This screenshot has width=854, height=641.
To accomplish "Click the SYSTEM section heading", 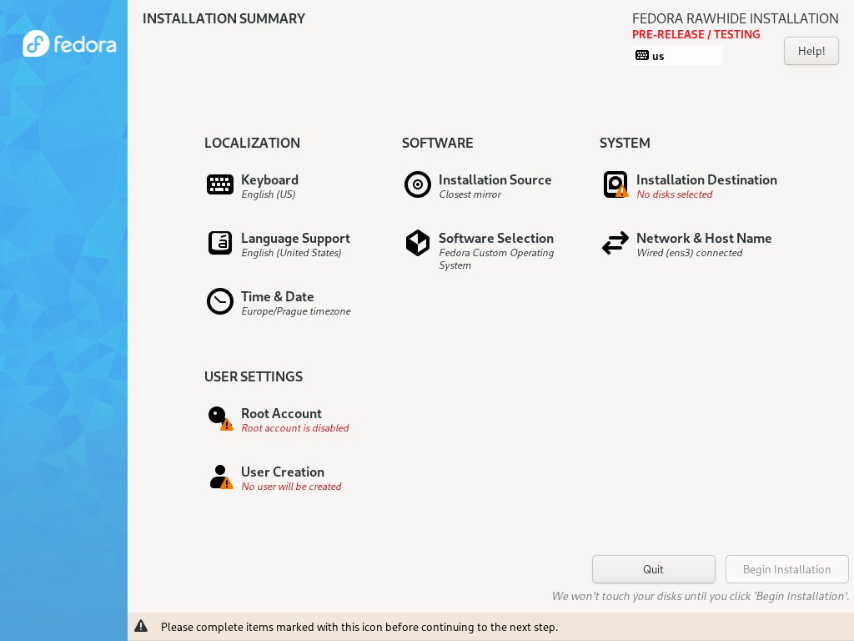I will click(625, 143).
